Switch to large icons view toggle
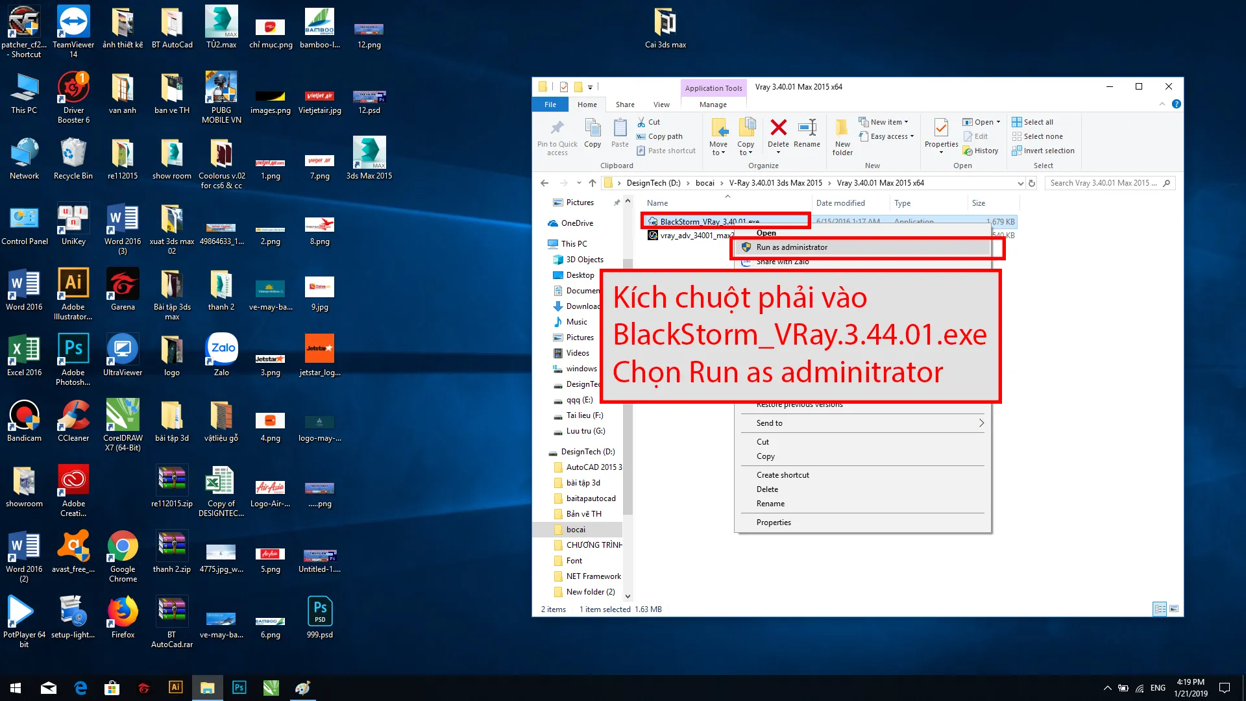 (1174, 609)
